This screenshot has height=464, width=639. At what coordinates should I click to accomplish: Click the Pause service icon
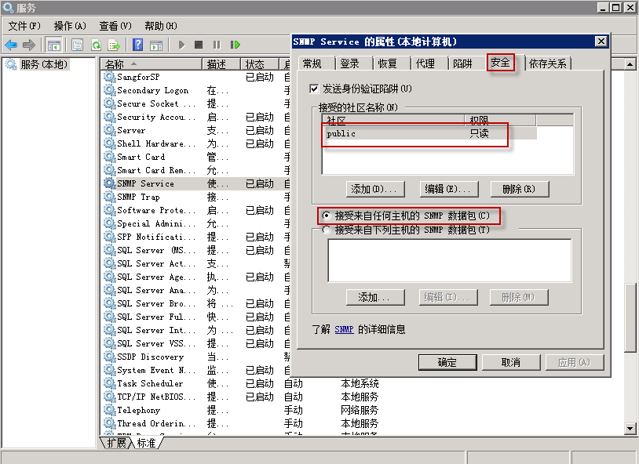tap(217, 45)
